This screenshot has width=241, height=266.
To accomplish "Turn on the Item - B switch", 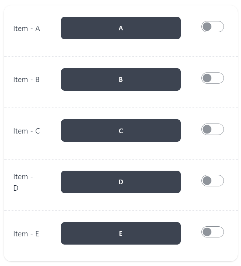I will tap(212, 78).
